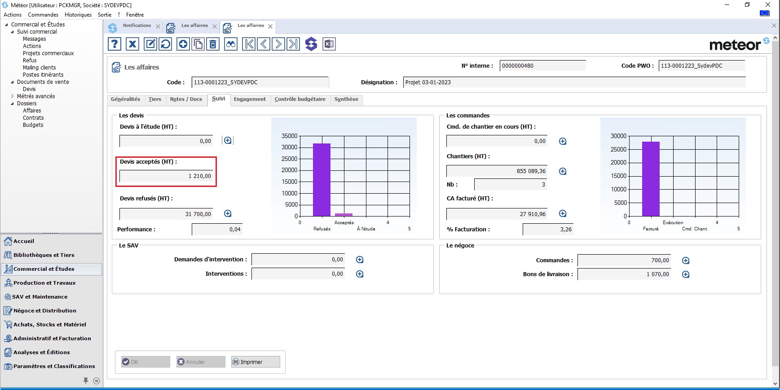Click the Code PWO input field
This screenshot has width=780, height=390.
tap(702, 65)
